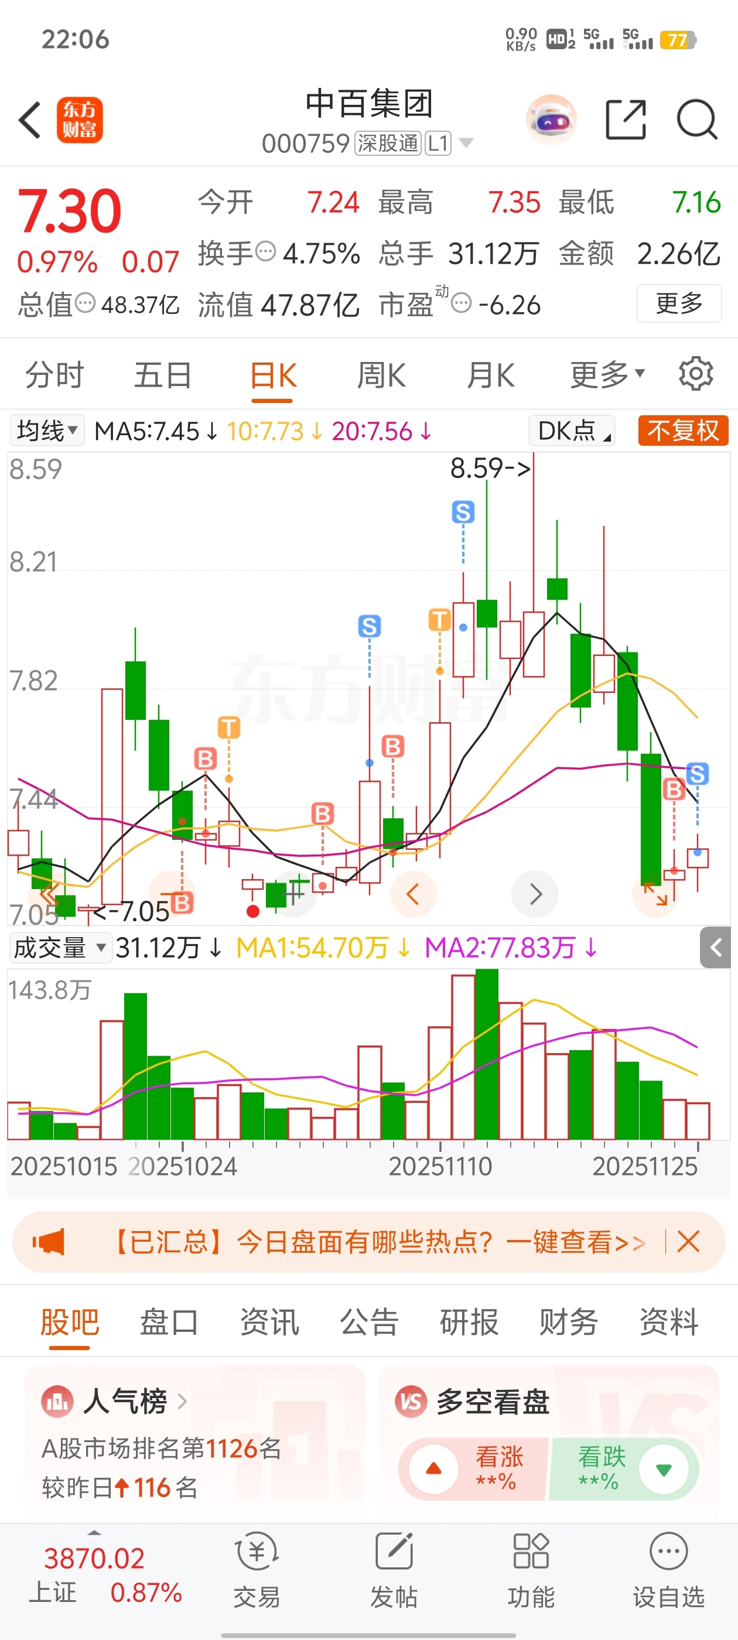Tap the A股市场排名第1126名 text
738x1640 pixels.
[161, 1448]
